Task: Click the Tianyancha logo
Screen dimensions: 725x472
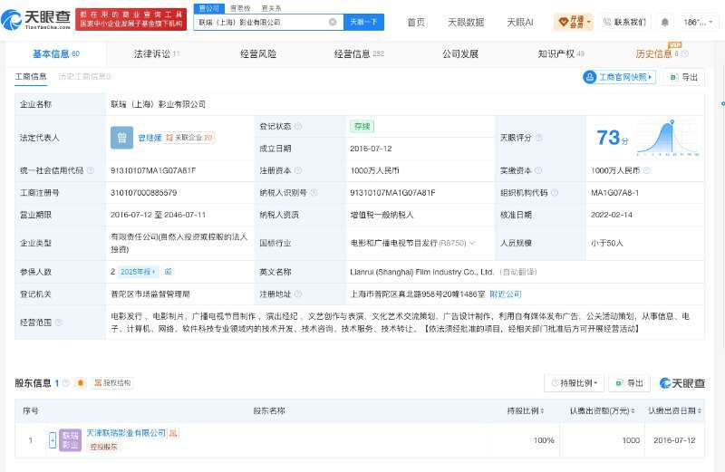Action: [36, 19]
